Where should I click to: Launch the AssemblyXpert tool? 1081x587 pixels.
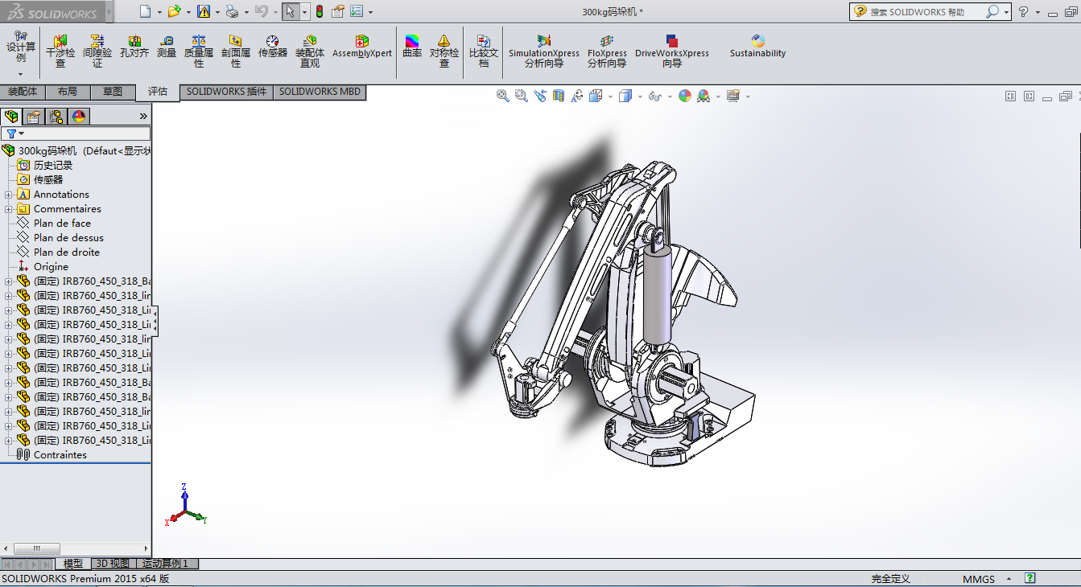362,47
